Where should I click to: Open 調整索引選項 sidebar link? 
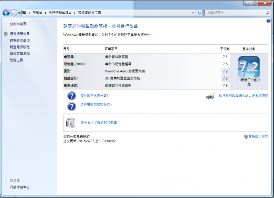tap(20, 41)
